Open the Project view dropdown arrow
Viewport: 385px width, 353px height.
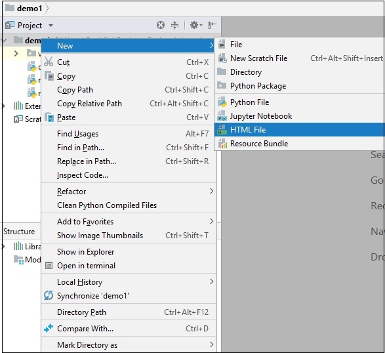click(x=51, y=26)
